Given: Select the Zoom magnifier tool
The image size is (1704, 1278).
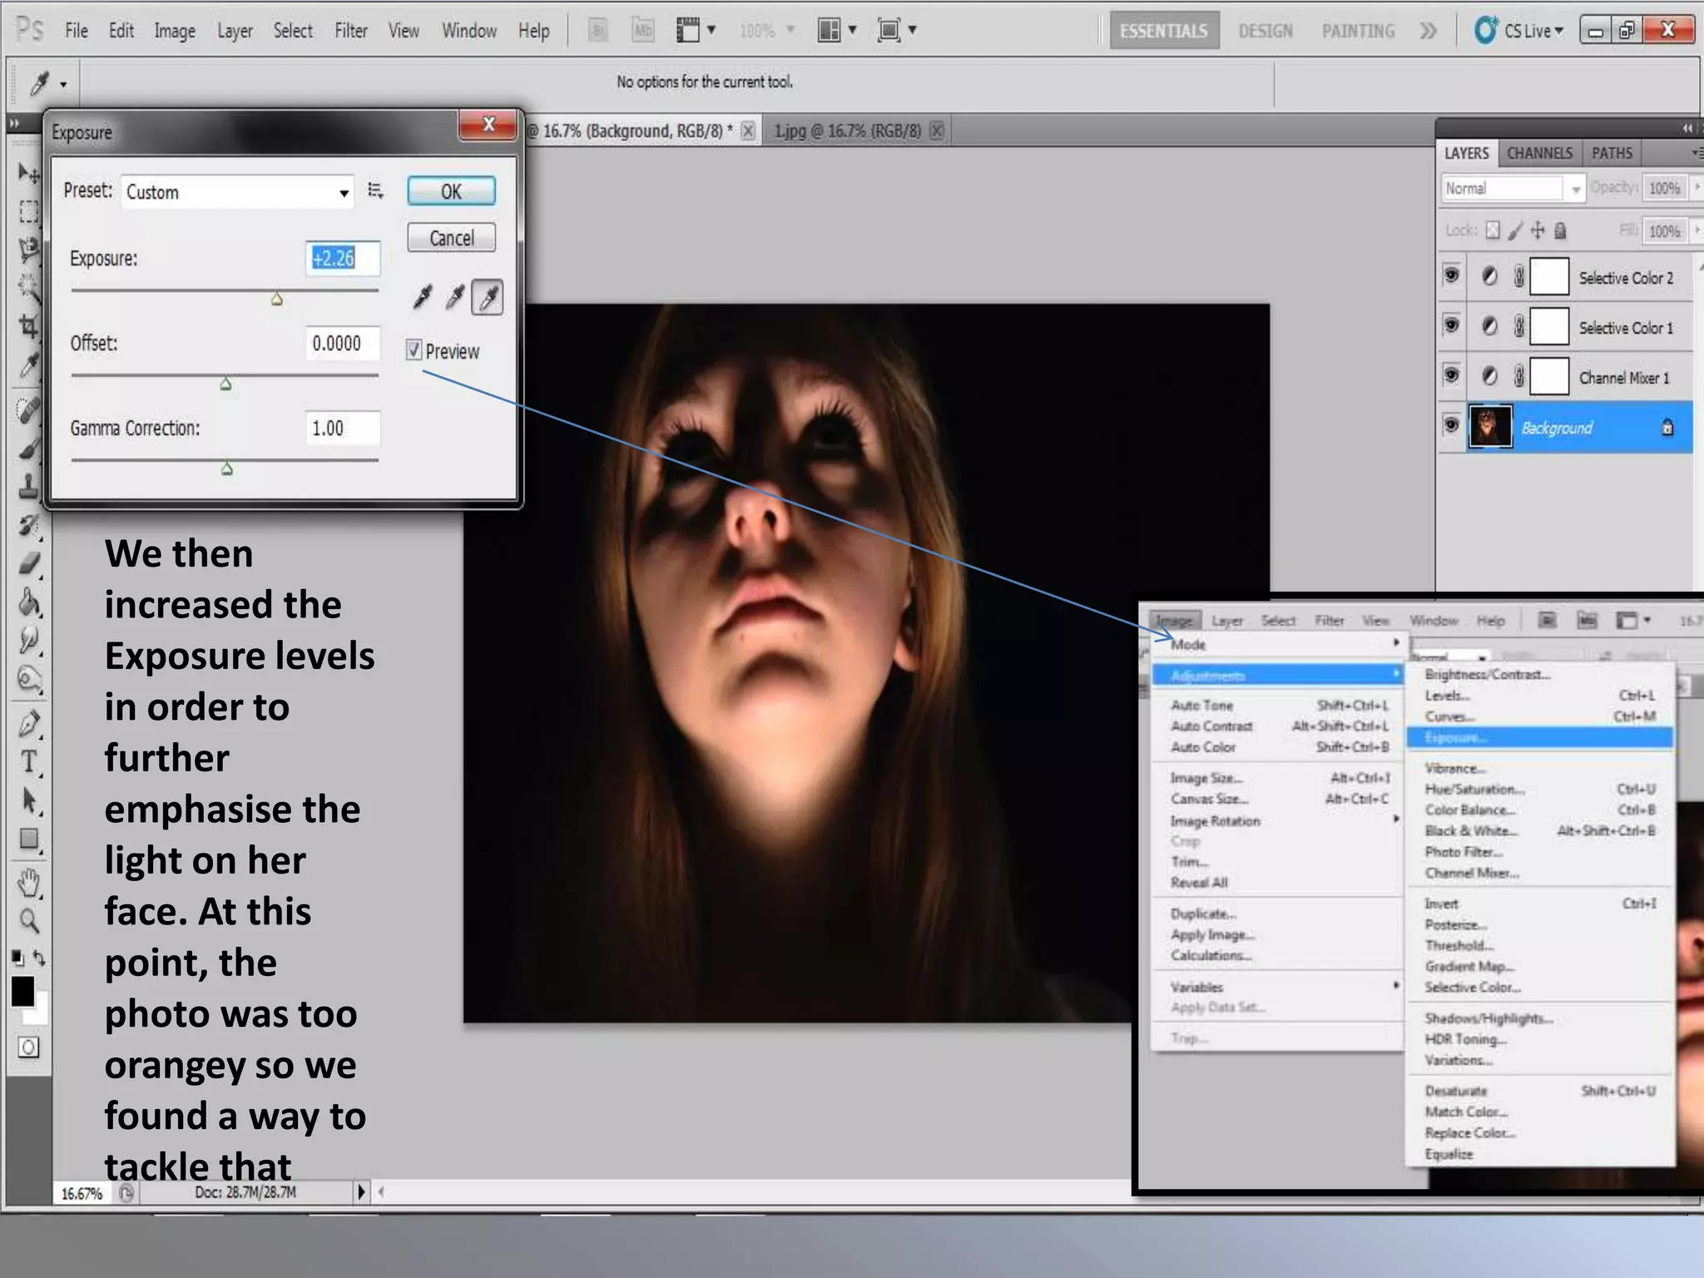Looking at the screenshot, I should pyautogui.click(x=29, y=921).
